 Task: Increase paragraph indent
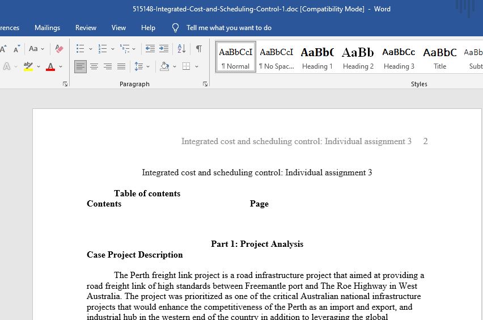[164, 48]
